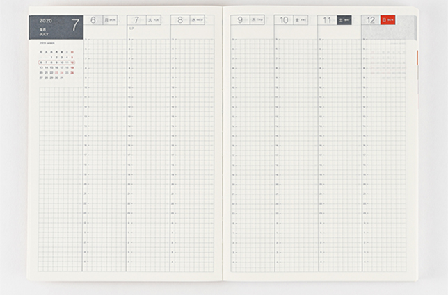Image resolution: width=448 pixels, height=295 pixels.
Task: Click red holiday 24 in the mini calendar
Action: pos(62,73)
